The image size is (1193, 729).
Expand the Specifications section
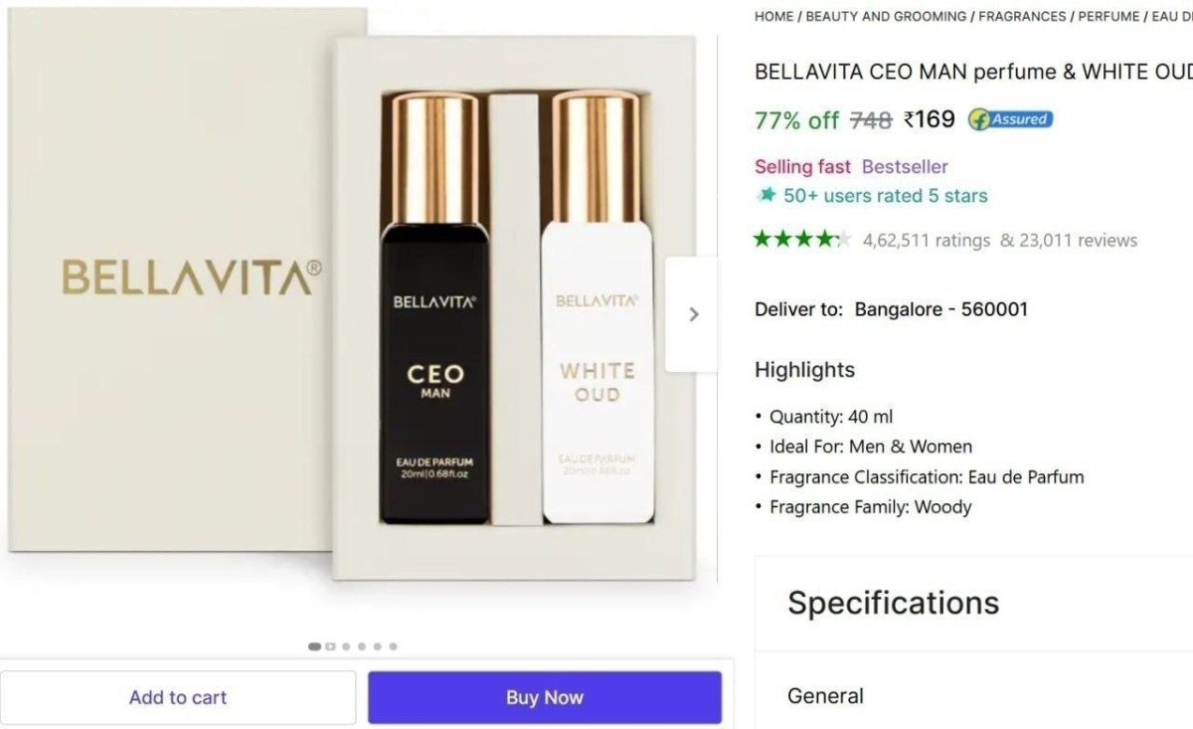click(x=892, y=602)
